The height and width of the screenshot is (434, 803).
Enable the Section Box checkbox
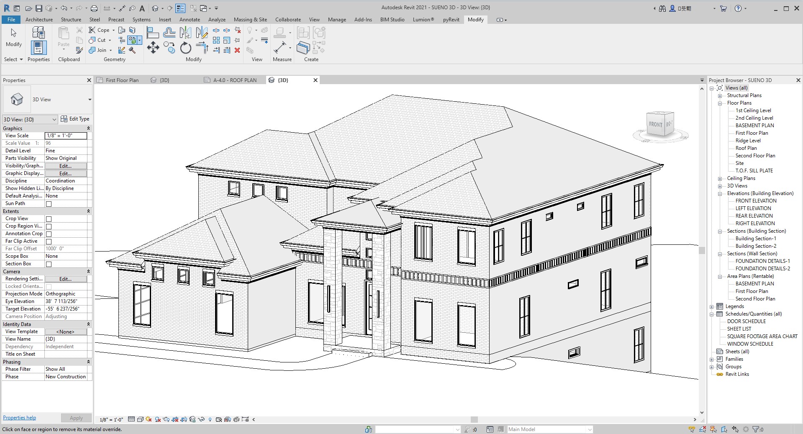click(49, 264)
